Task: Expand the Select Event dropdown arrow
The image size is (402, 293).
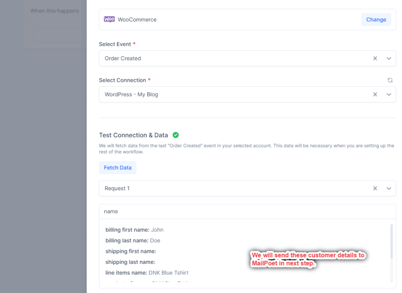Action: coord(389,58)
